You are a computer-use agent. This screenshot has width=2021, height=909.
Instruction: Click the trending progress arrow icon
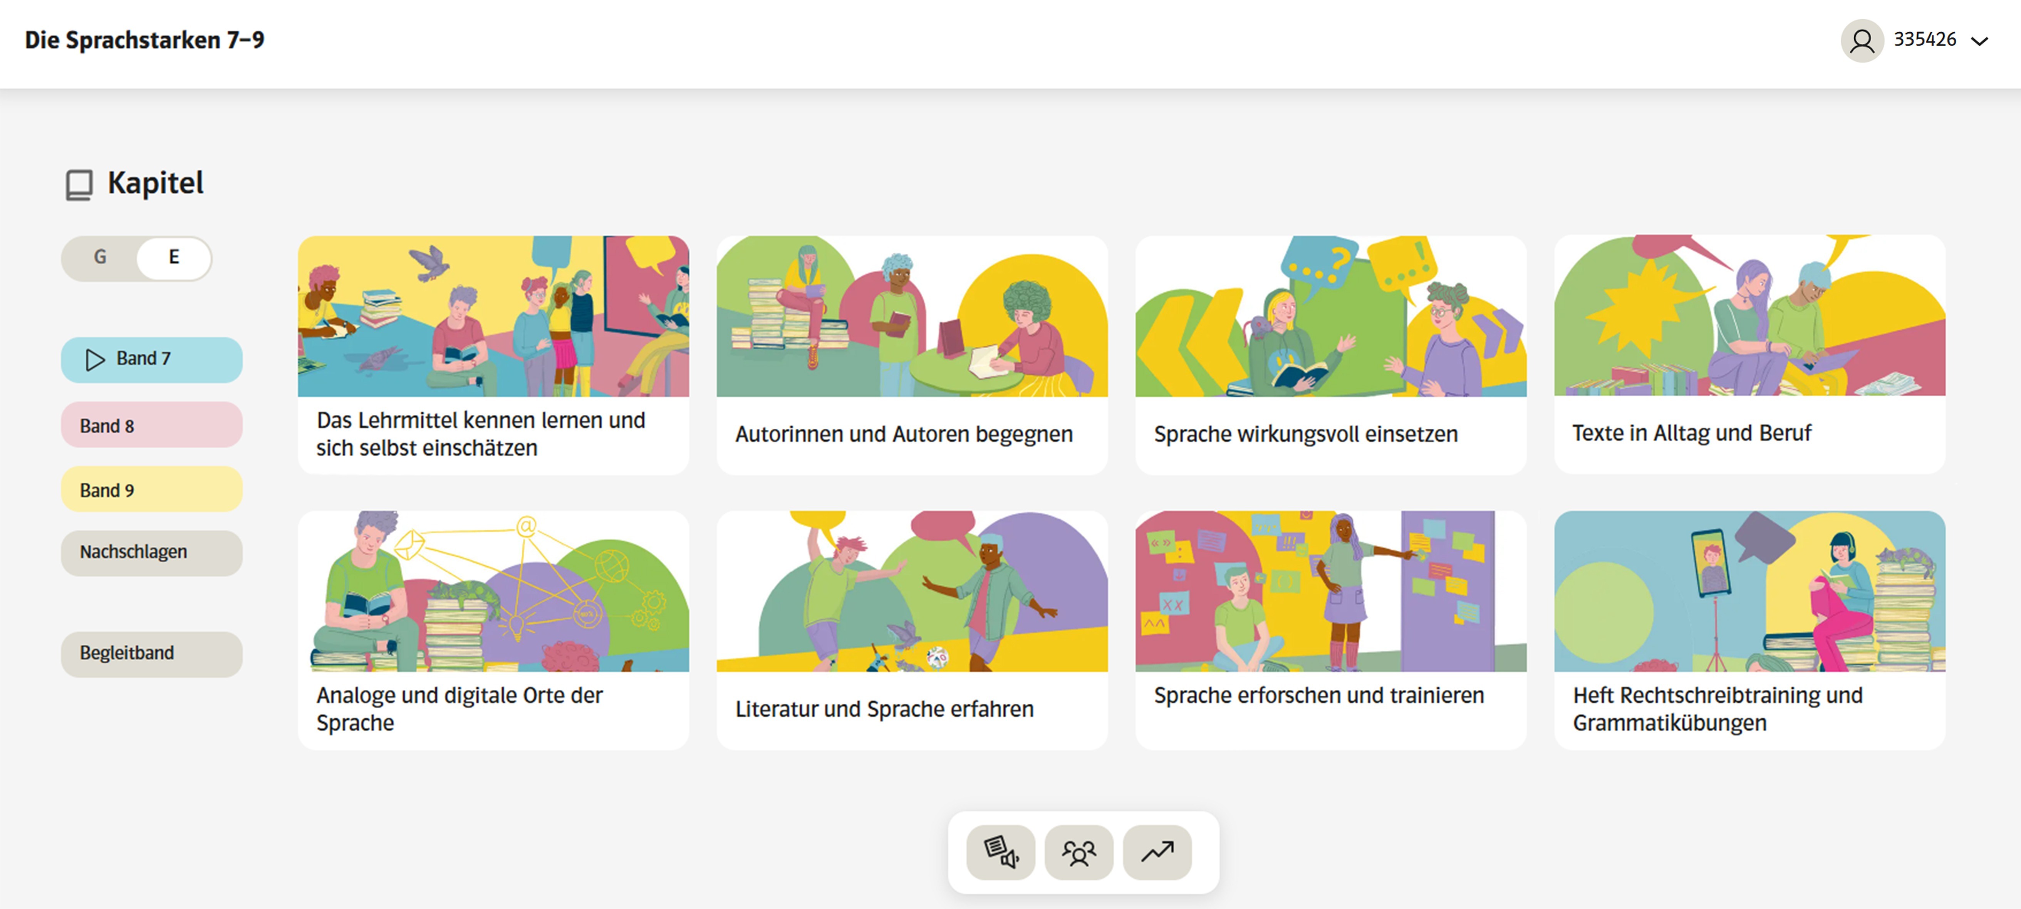tap(1157, 852)
